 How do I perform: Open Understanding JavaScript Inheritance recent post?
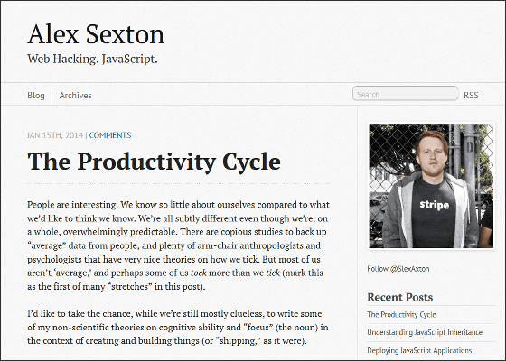point(425,332)
